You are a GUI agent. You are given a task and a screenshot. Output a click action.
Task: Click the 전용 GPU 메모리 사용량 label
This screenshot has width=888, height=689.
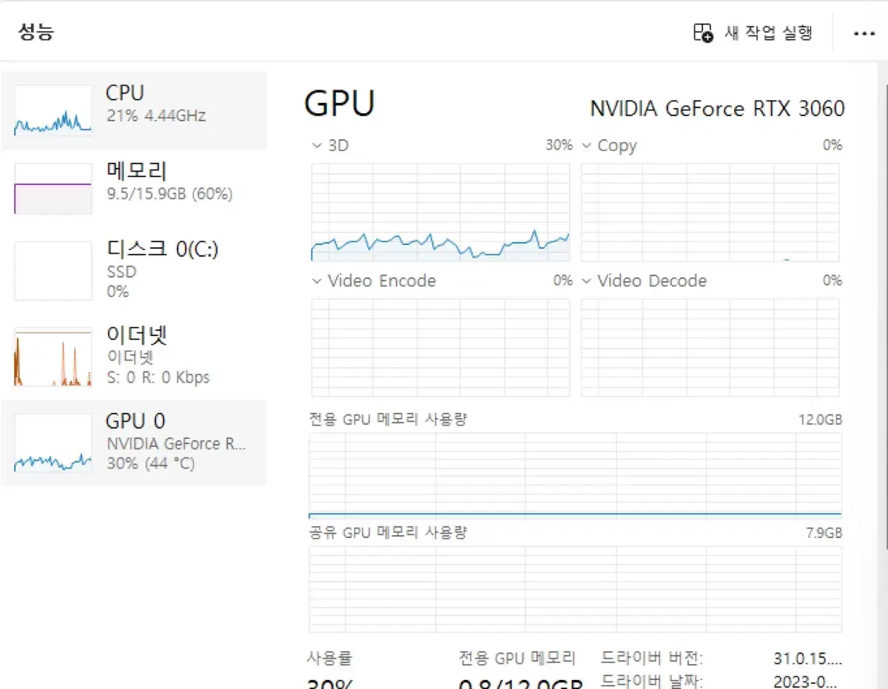coord(388,420)
